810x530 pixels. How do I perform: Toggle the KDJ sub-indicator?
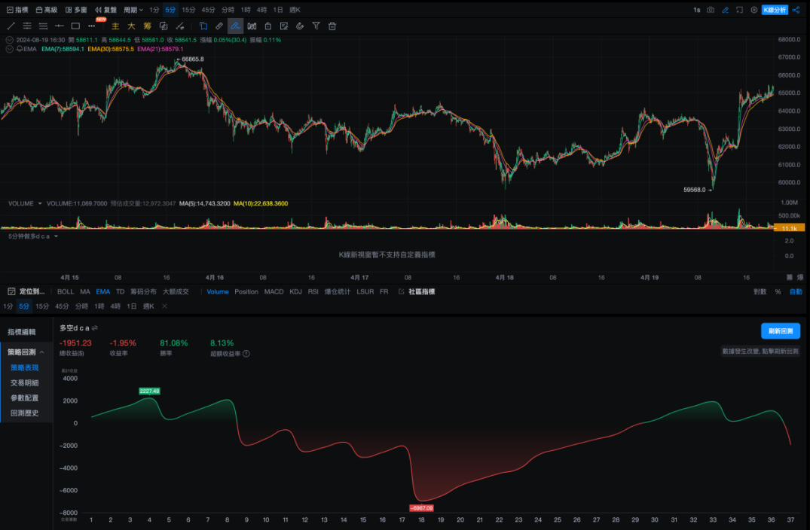point(295,291)
